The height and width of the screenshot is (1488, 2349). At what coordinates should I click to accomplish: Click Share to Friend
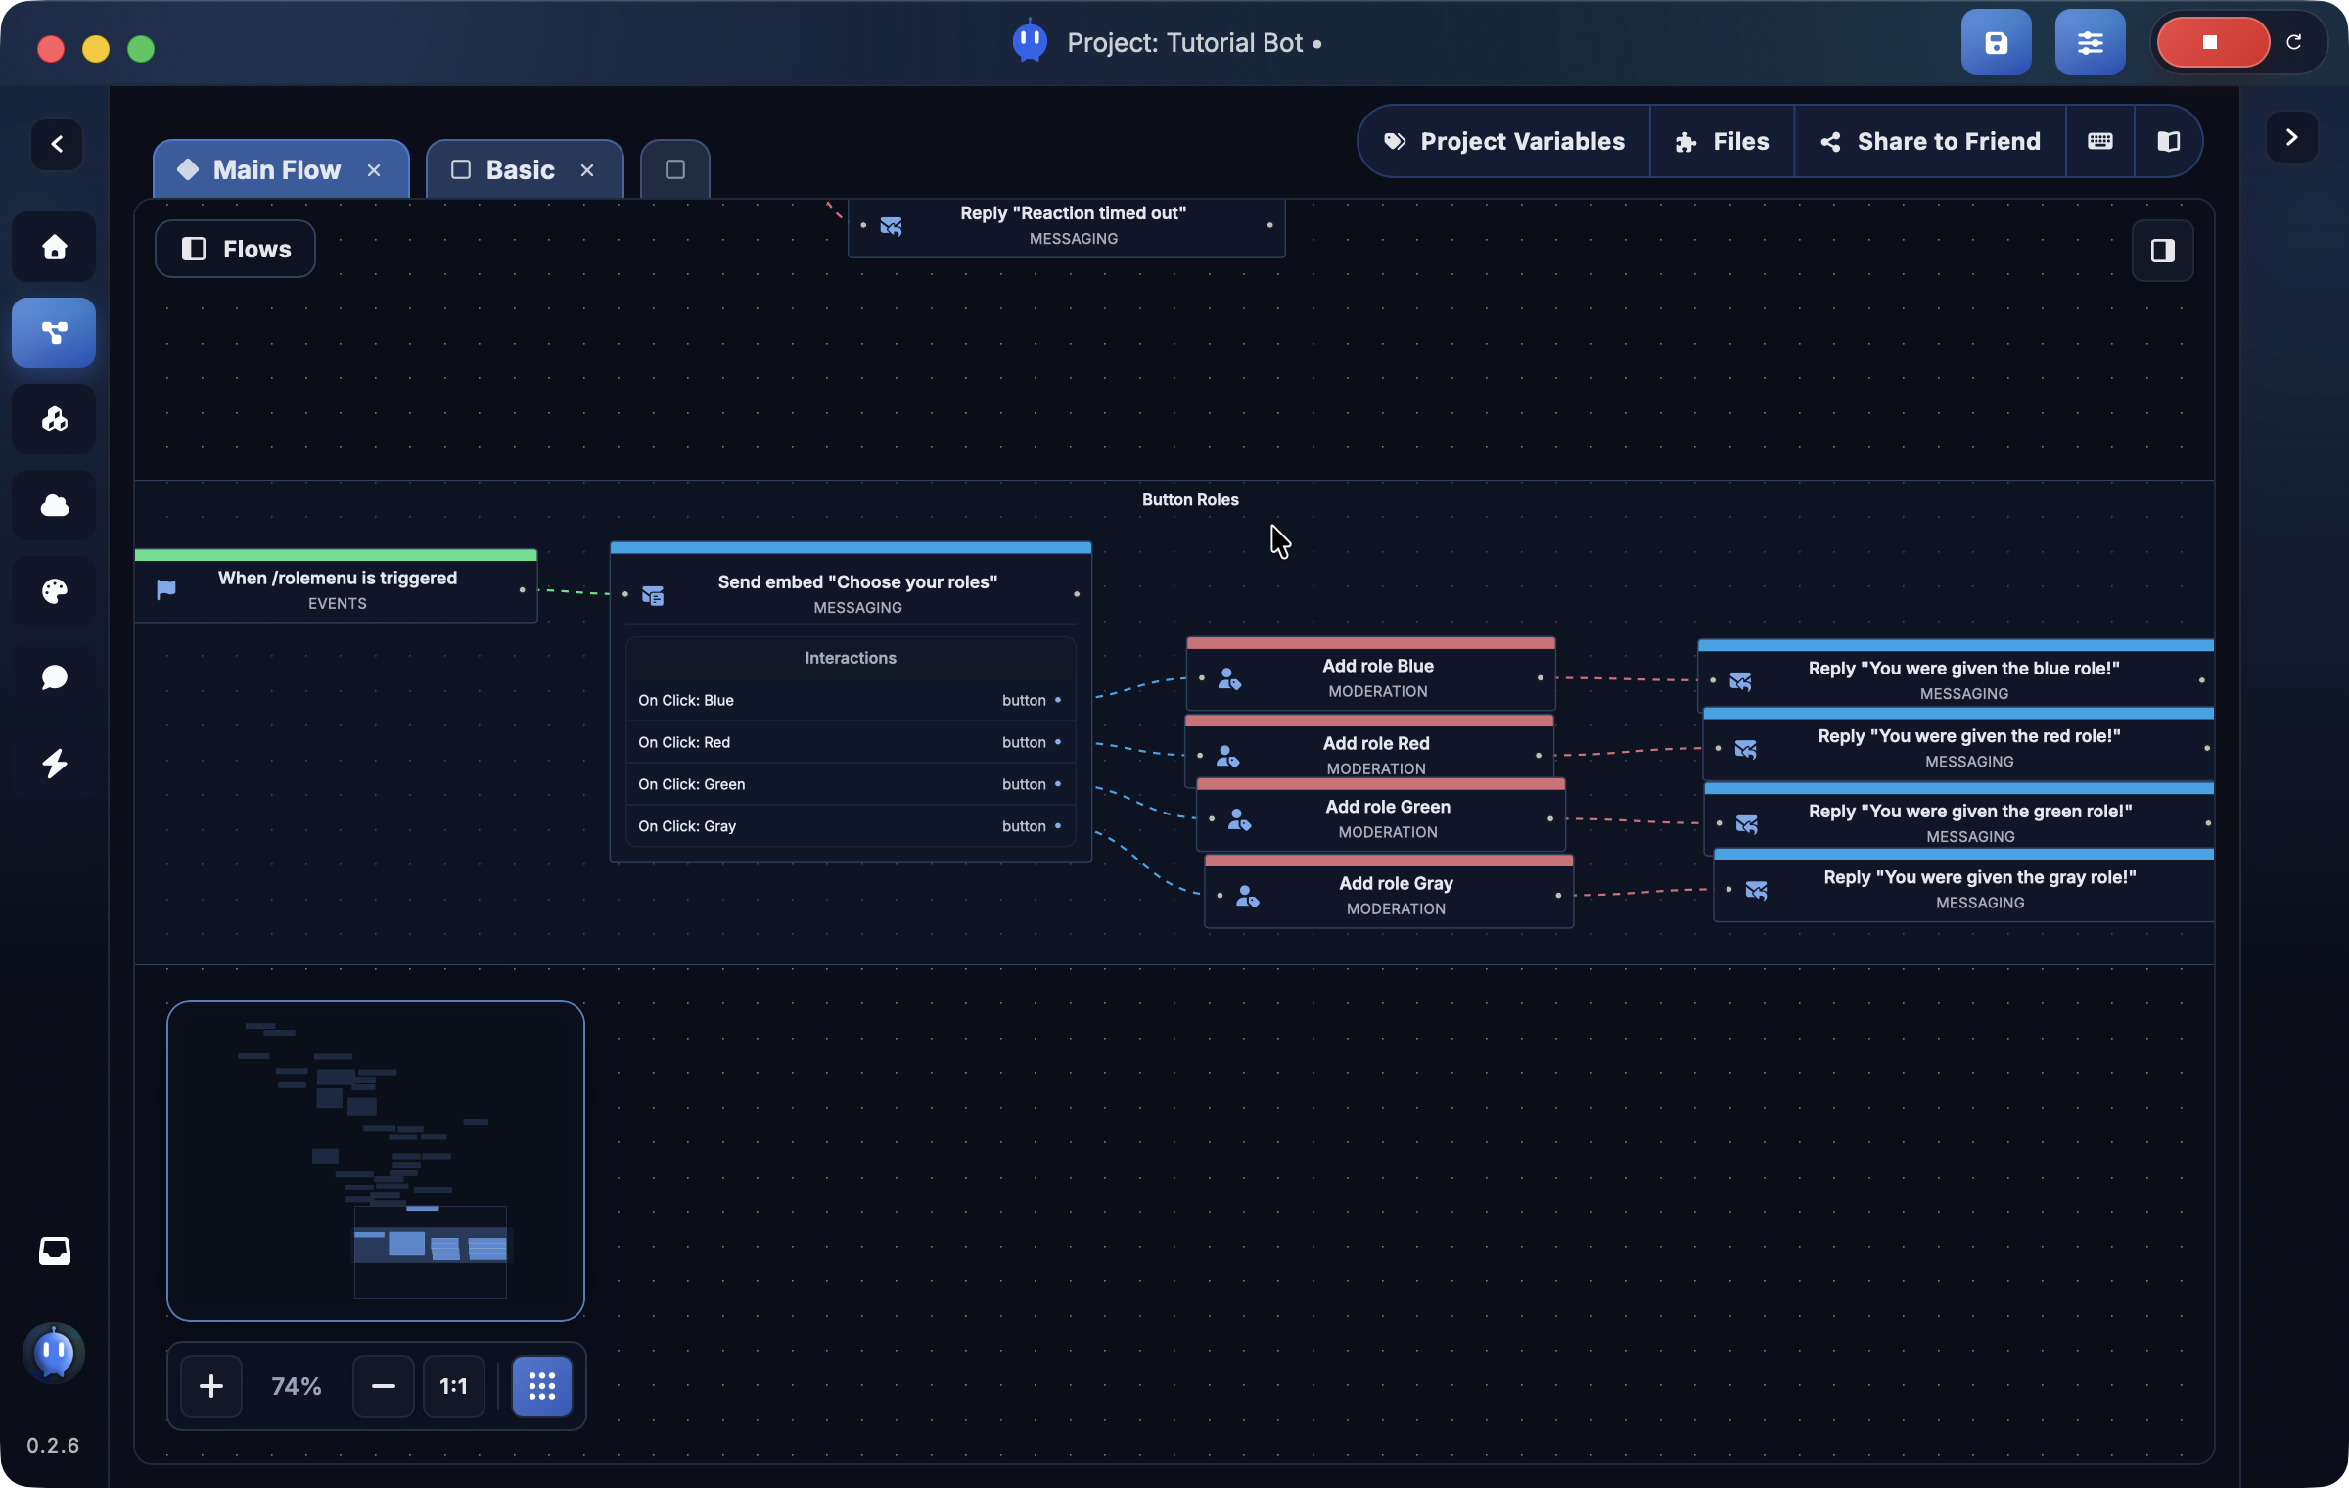click(1930, 142)
